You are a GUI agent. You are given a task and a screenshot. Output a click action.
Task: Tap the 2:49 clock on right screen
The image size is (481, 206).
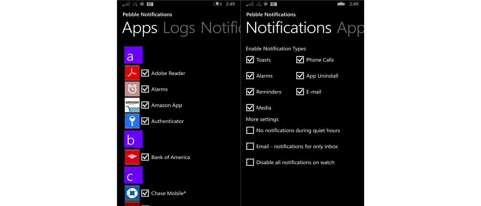[x=354, y=4]
